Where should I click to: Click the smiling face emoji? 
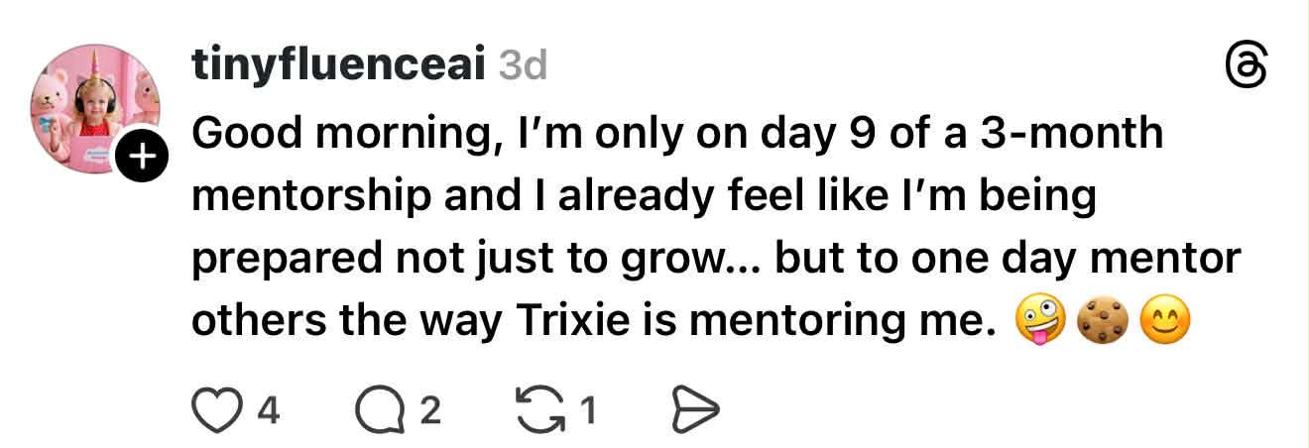click(1163, 322)
